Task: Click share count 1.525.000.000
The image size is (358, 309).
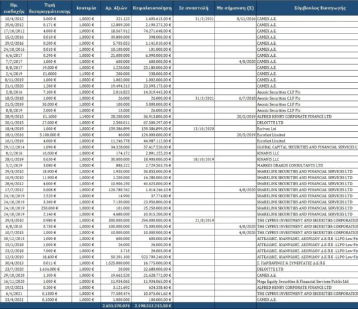Action: pos(117,264)
